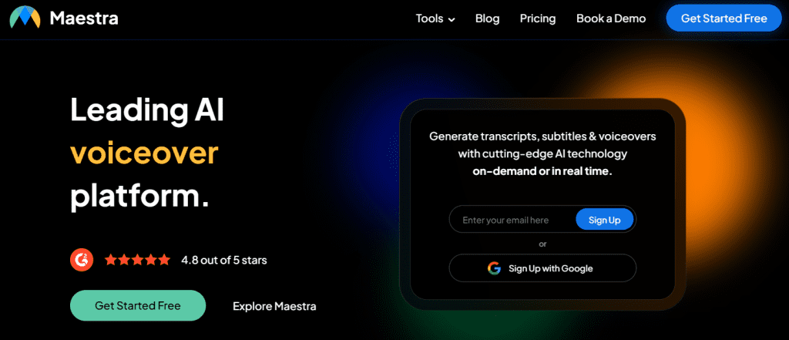Go to the Pricing page
Screen dimensions: 789x340
[538, 19]
